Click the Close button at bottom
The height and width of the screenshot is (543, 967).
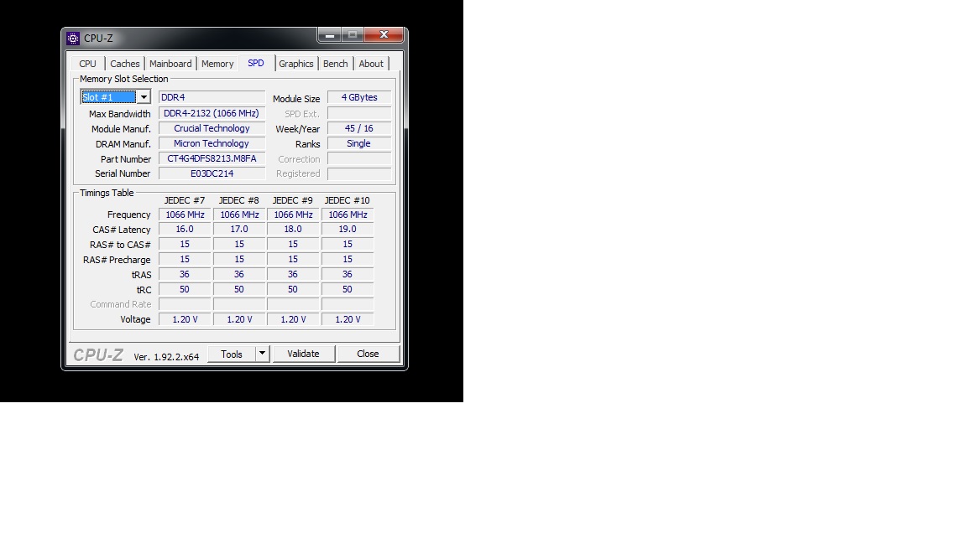point(368,354)
